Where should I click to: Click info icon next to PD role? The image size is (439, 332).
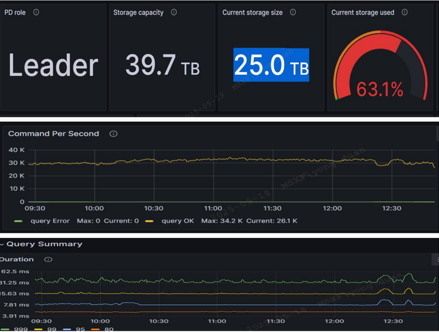[36, 13]
